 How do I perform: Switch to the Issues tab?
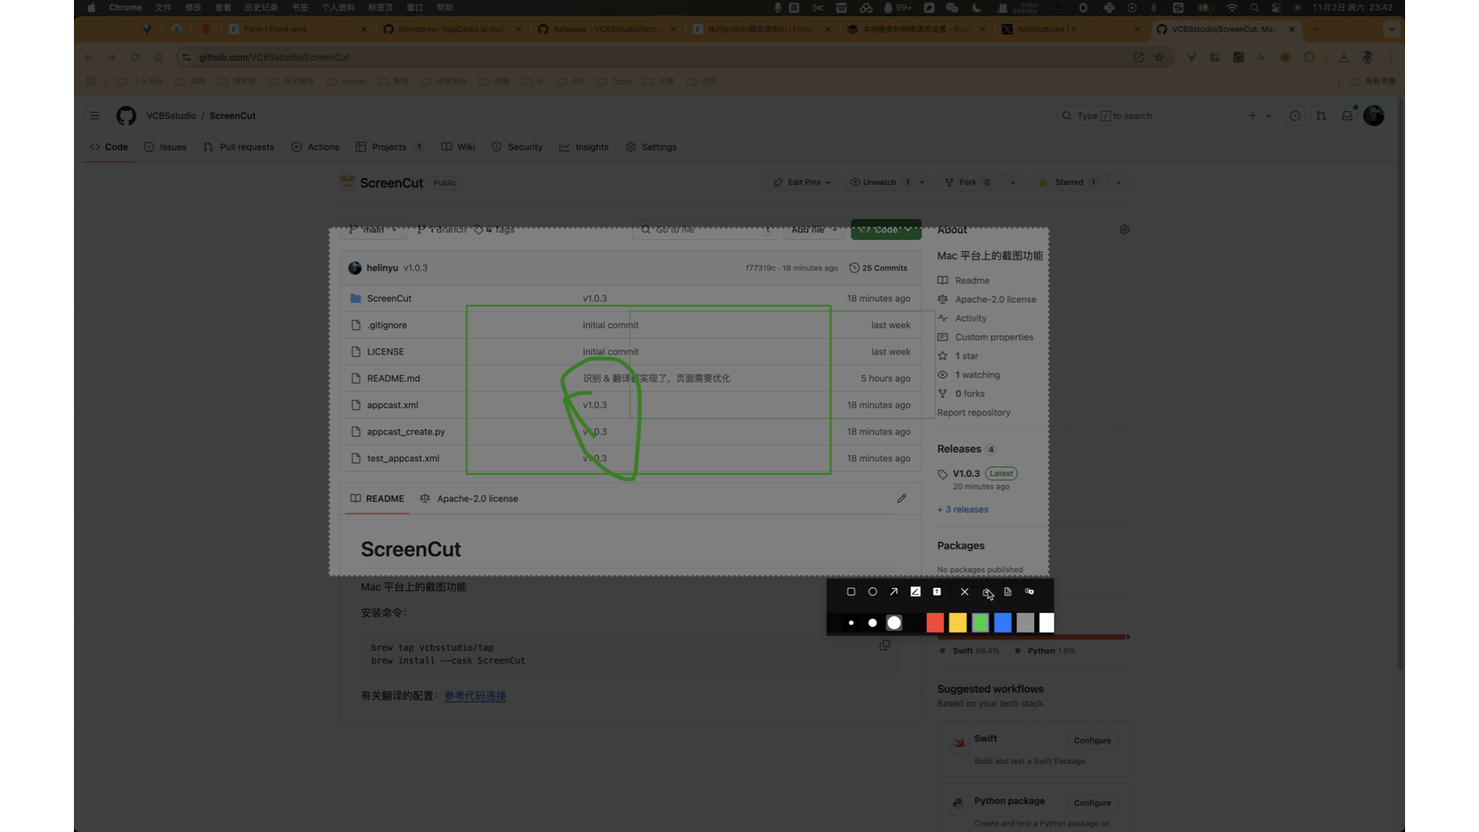click(165, 147)
